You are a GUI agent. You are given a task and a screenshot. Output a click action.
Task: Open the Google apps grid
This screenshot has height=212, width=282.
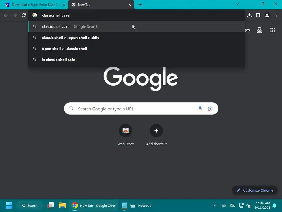point(272,30)
